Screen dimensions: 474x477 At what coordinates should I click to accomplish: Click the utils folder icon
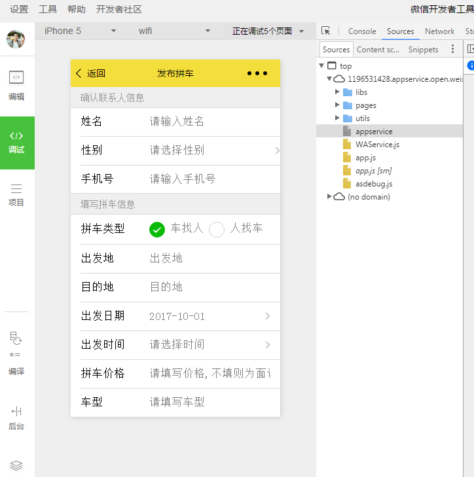(x=348, y=118)
